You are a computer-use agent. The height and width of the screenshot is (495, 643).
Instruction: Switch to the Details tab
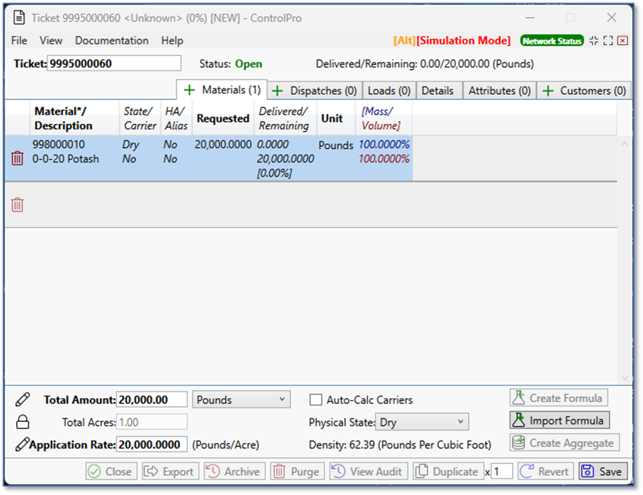point(438,91)
